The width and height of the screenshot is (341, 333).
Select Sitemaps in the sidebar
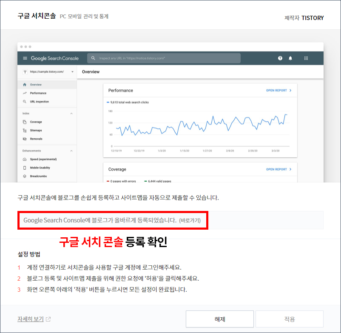coord(47,130)
